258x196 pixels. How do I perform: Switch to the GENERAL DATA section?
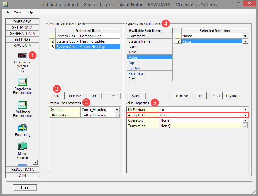click(x=22, y=33)
